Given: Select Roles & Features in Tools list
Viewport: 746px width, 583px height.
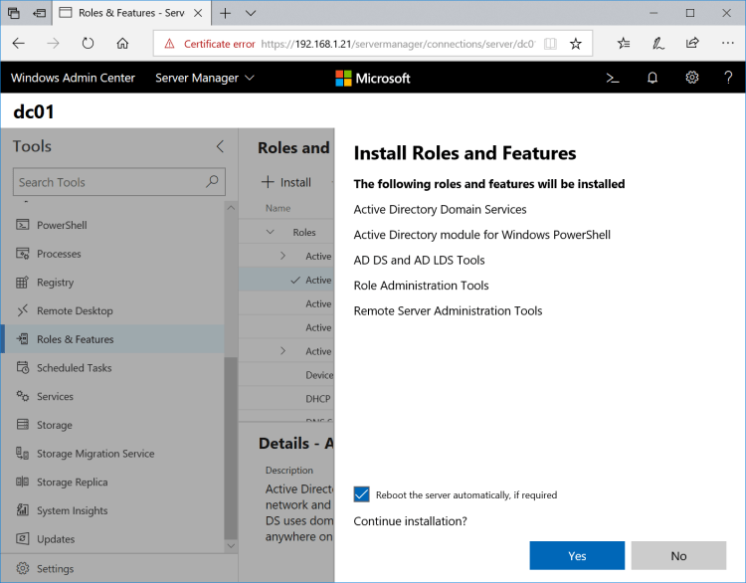Looking at the screenshot, I should (76, 339).
